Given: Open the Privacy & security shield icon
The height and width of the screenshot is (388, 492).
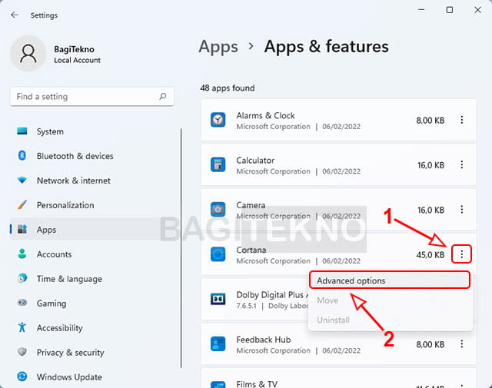Looking at the screenshot, I should click(22, 352).
